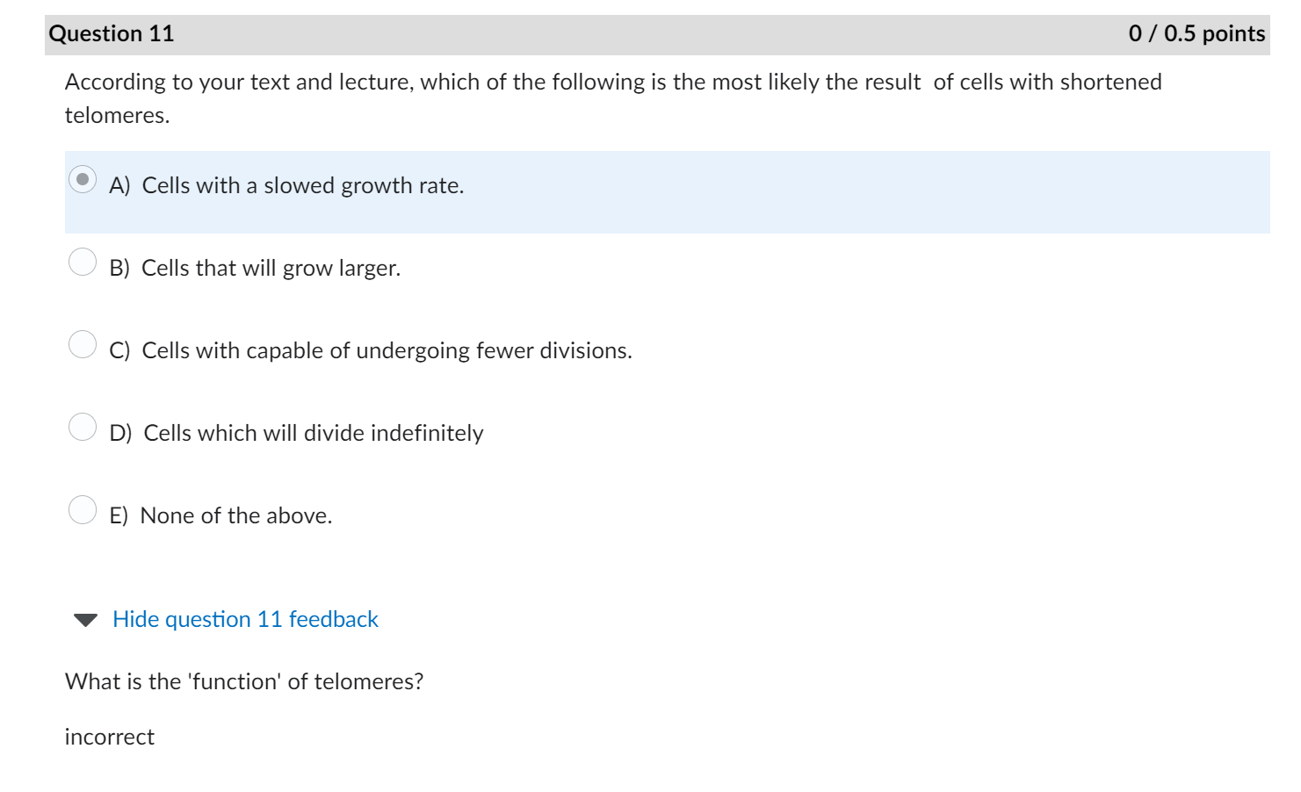
Task: Pick option D, cells dividing indefinitely
Action: point(83,425)
